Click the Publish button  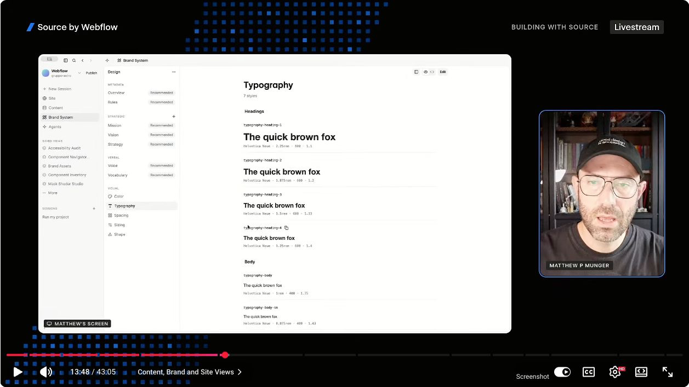click(92, 73)
